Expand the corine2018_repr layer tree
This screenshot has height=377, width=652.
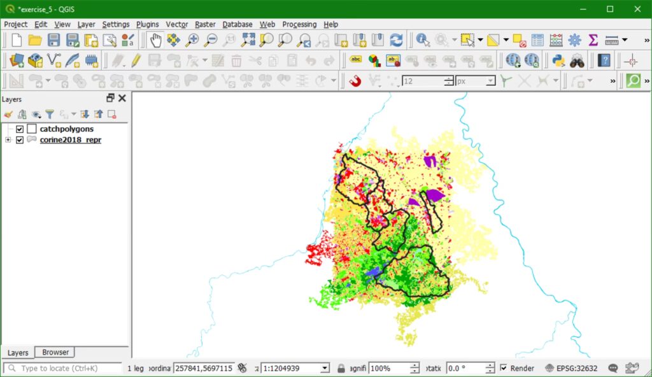point(8,140)
